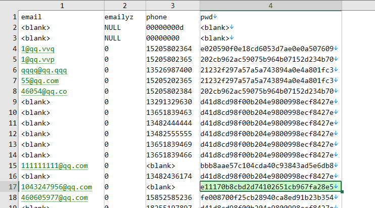375x208 pixels.
Task: Select row header 17
Action: (9, 187)
